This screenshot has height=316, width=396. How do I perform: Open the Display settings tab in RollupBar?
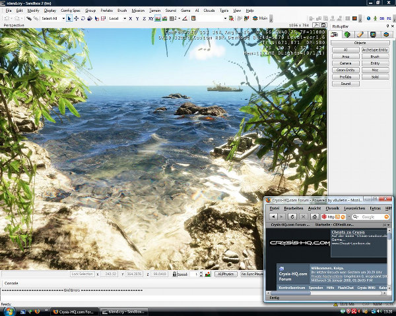373,34
